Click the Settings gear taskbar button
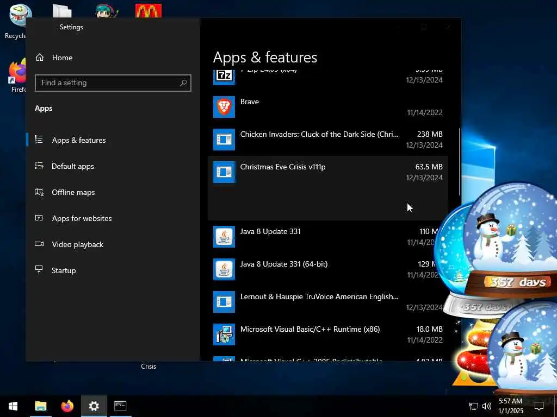The height and width of the screenshot is (417, 557). (x=94, y=406)
